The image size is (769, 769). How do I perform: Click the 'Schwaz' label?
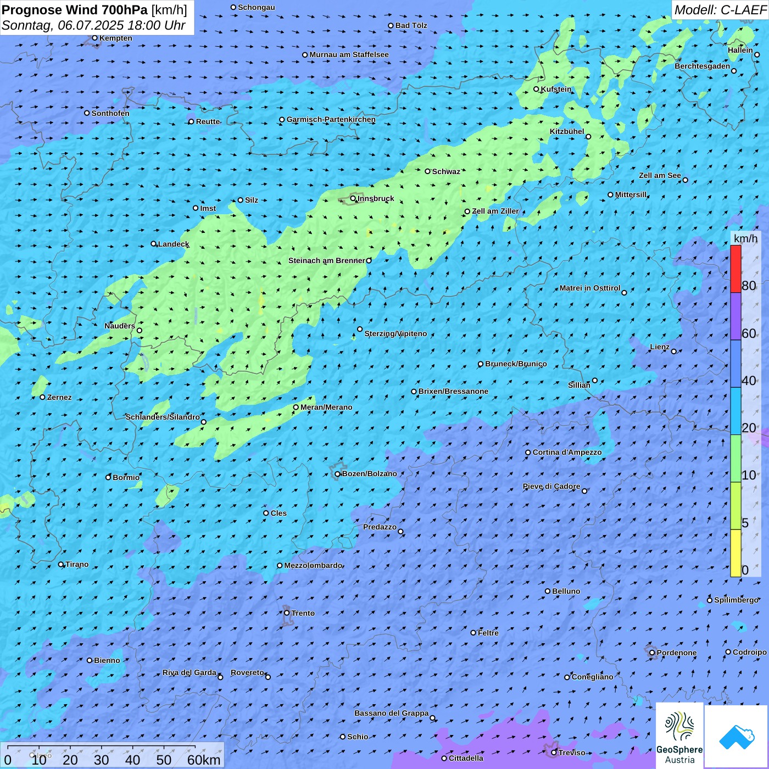click(x=446, y=171)
